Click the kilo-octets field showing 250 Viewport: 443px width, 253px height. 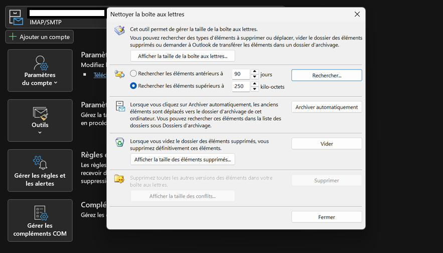[x=241, y=86]
